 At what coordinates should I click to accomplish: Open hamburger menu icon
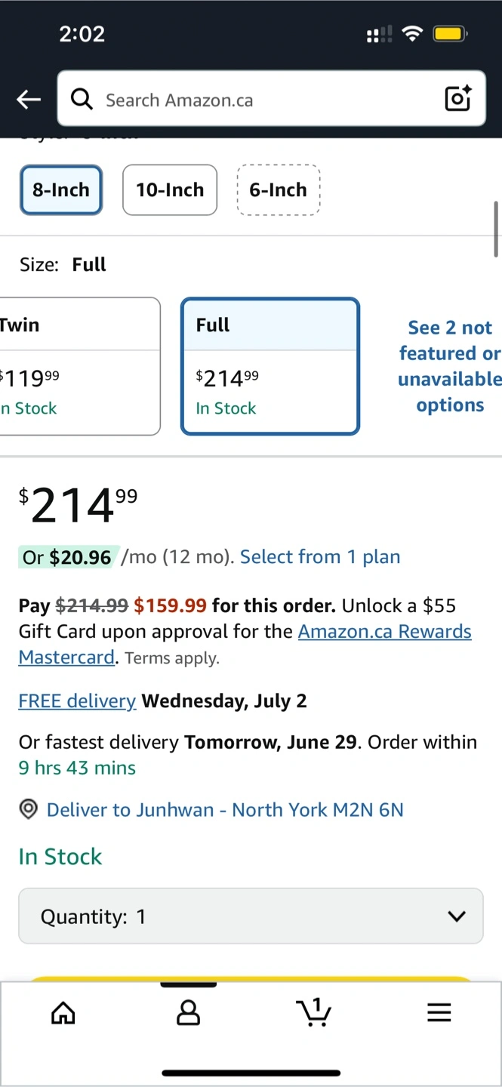pyautogui.click(x=439, y=1012)
